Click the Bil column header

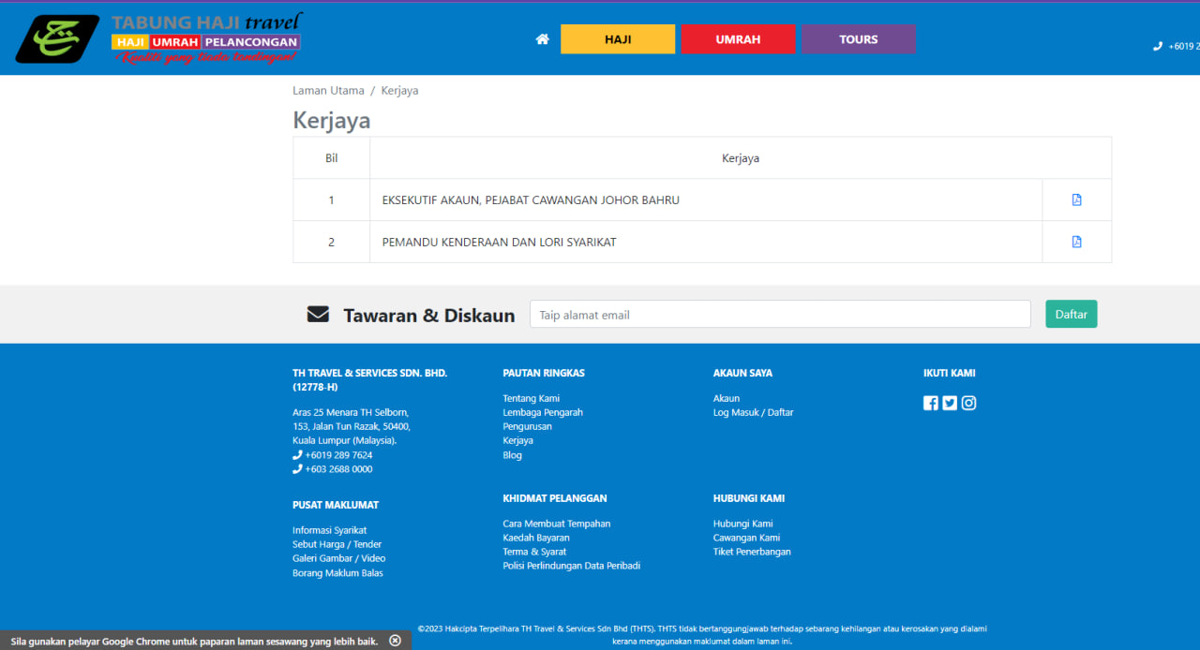point(331,158)
